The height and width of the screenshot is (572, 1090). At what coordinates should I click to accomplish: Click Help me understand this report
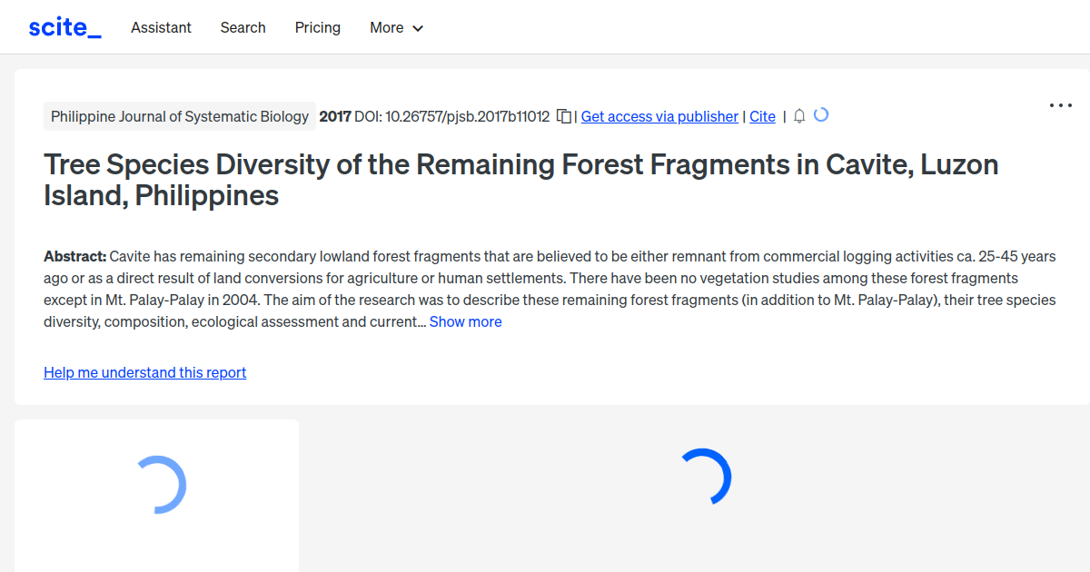coord(144,372)
